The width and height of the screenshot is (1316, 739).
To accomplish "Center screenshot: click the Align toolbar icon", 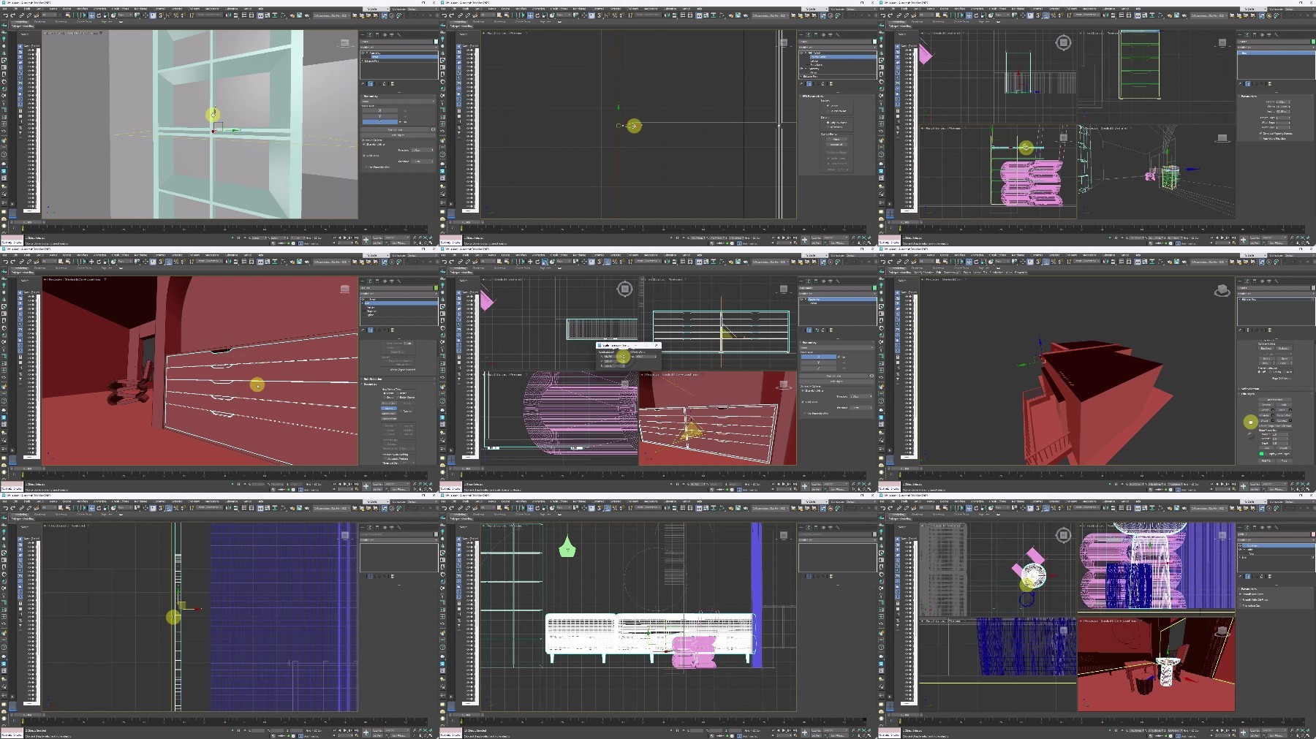I will [674, 262].
